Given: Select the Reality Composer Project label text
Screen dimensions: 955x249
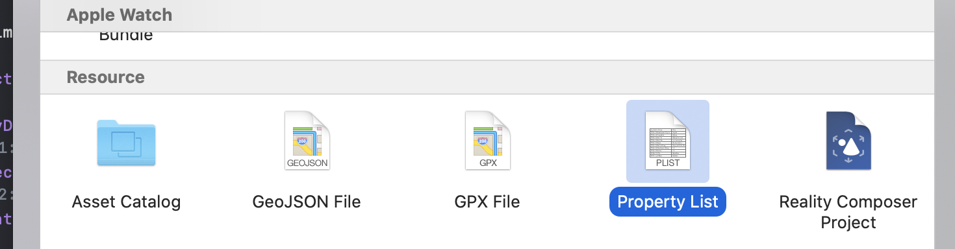Looking at the screenshot, I should pyautogui.click(x=848, y=212).
